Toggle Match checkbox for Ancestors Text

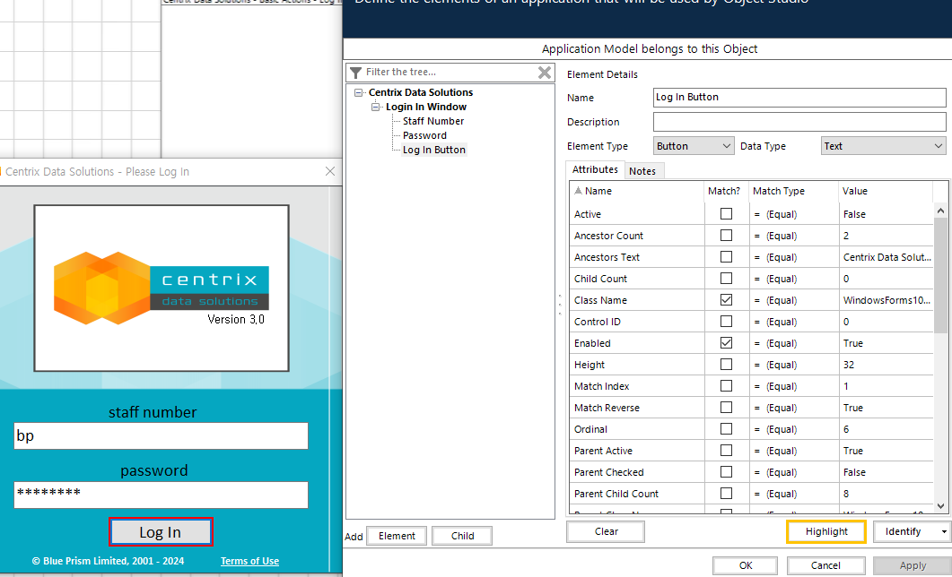(x=726, y=257)
